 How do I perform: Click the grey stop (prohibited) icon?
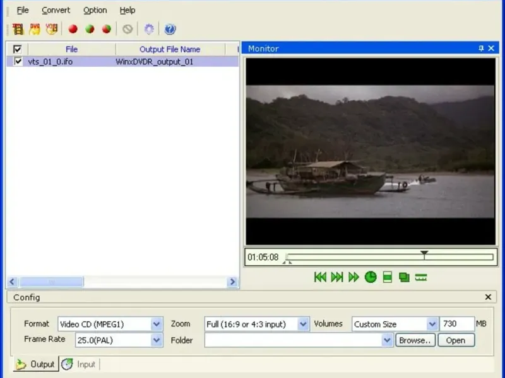pos(128,29)
